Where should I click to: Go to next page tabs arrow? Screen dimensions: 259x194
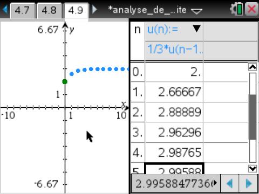[94, 9]
